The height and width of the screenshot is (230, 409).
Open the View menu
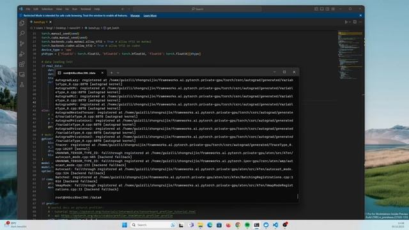[x=59, y=9]
